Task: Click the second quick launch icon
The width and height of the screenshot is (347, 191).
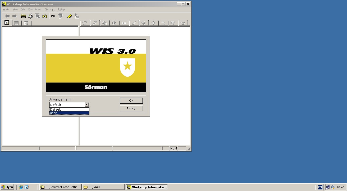Action: [x=27, y=187]
